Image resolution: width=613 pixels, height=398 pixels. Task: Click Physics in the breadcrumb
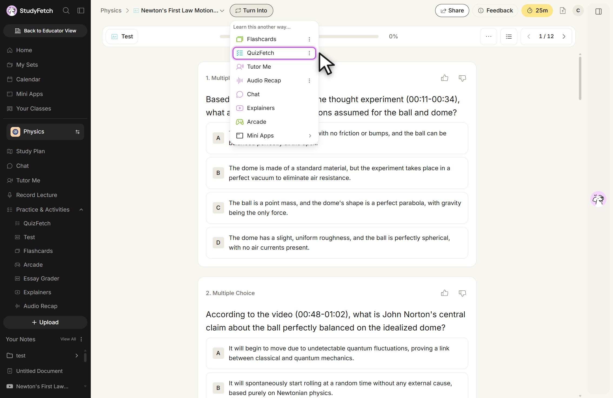(x=111, y=11)
